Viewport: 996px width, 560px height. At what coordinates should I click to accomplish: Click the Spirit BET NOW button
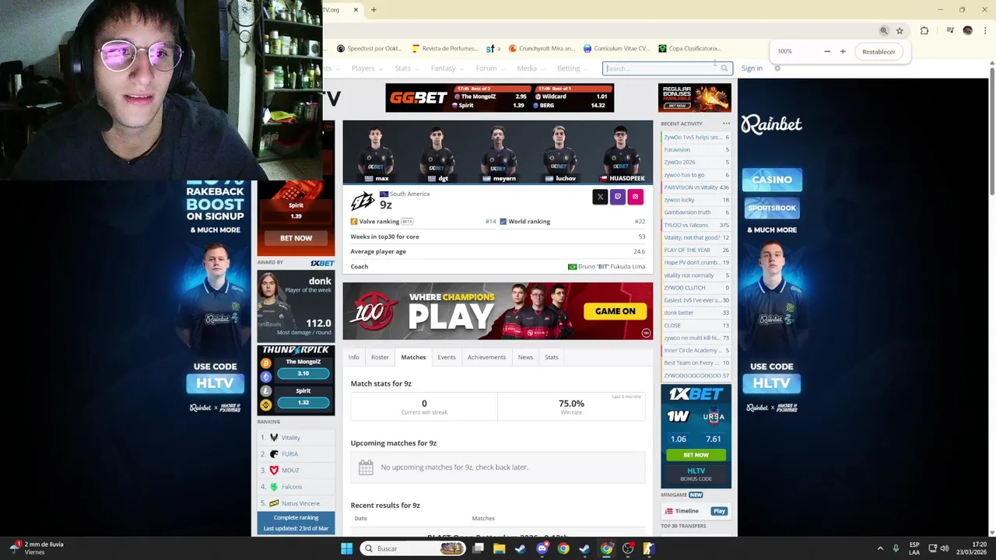[296, 238]
